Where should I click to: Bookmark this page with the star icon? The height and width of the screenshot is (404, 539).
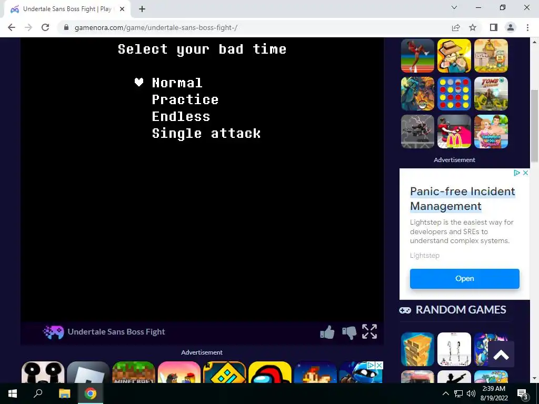[x=473, y=27]
